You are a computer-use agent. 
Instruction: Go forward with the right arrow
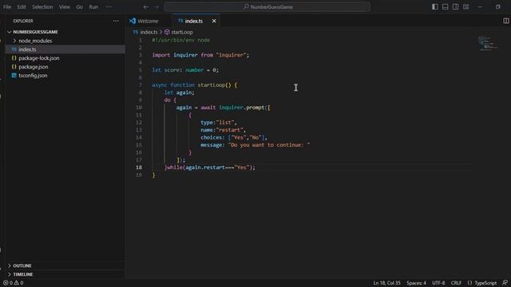(156, 7)
